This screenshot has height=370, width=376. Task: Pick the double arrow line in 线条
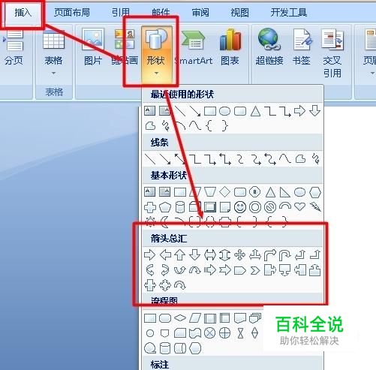[x=180, y=159]
